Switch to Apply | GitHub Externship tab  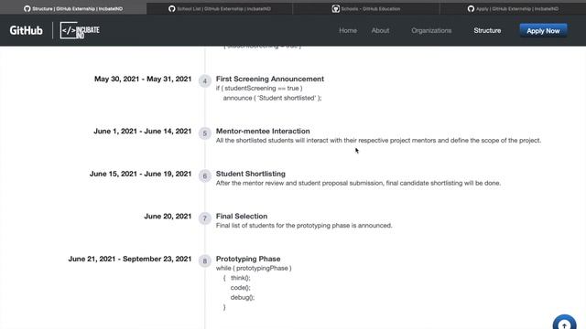coord(513,8)
